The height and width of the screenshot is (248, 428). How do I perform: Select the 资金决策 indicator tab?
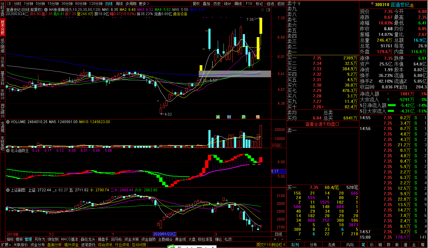coord(132,239)
